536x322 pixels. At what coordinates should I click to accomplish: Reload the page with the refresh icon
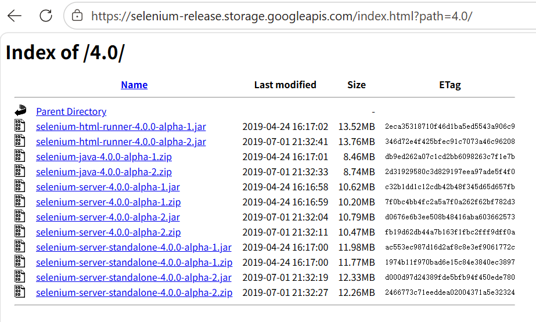click(x=45, y=16)
